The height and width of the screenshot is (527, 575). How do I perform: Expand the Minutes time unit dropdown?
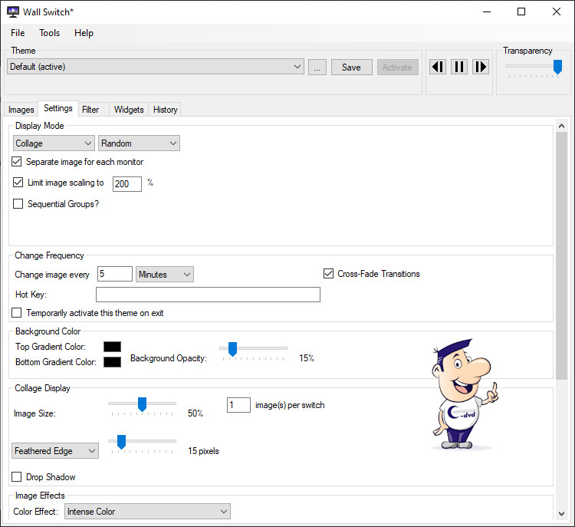click(x=165, y=275)
